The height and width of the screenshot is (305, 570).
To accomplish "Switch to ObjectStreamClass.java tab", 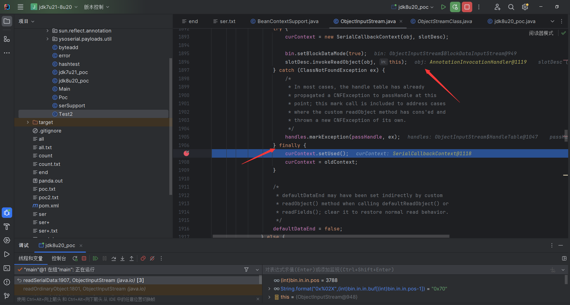I will (441, 21).
